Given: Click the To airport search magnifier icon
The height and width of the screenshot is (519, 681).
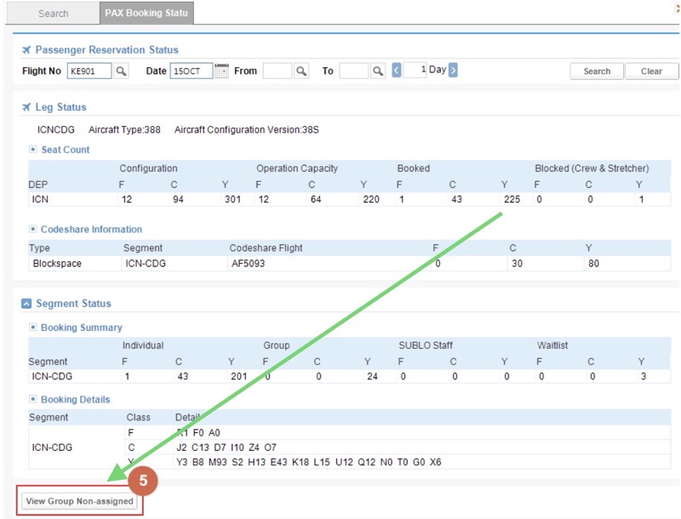Looking at the screenshot, I should (378, 71).
